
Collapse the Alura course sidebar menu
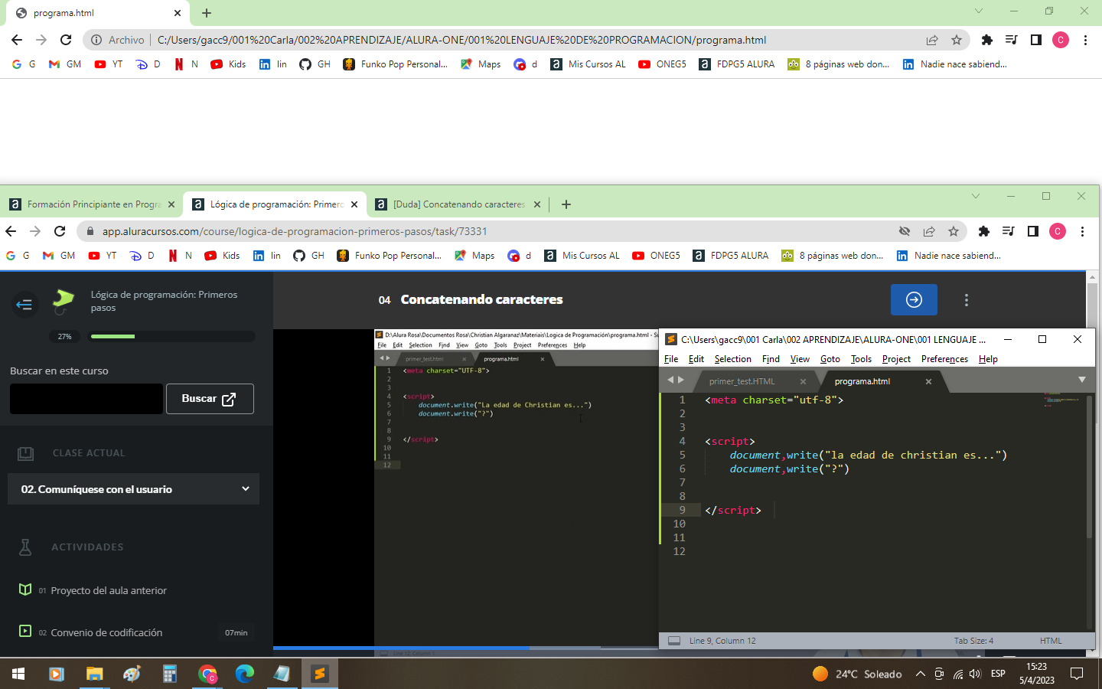click(24, 305)
